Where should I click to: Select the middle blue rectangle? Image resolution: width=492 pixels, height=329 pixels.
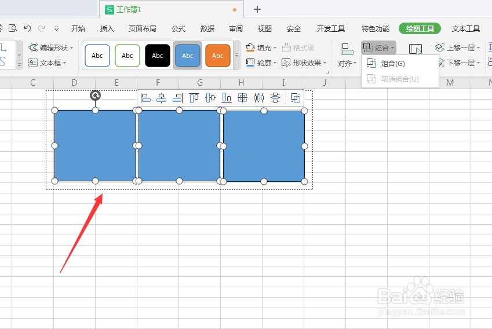179,145
